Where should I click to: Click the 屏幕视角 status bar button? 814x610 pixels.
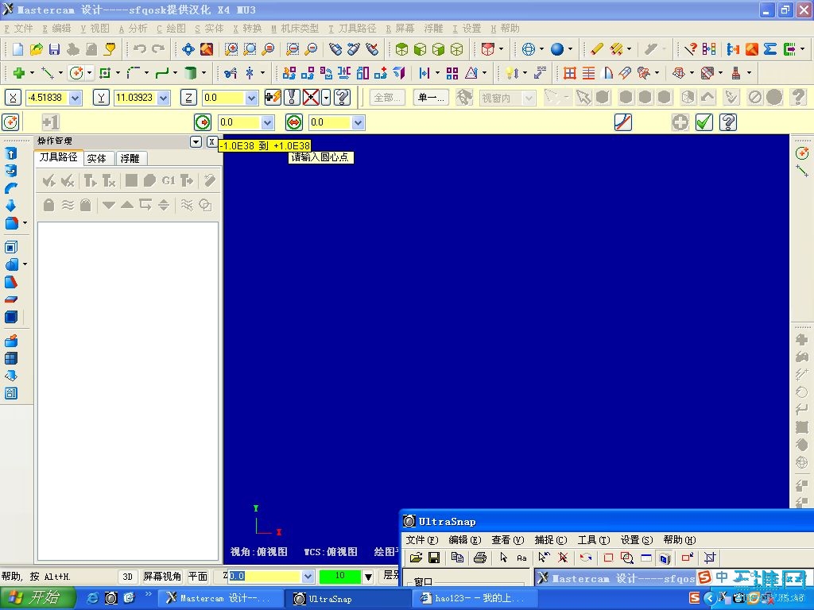[x=162, y=577]
